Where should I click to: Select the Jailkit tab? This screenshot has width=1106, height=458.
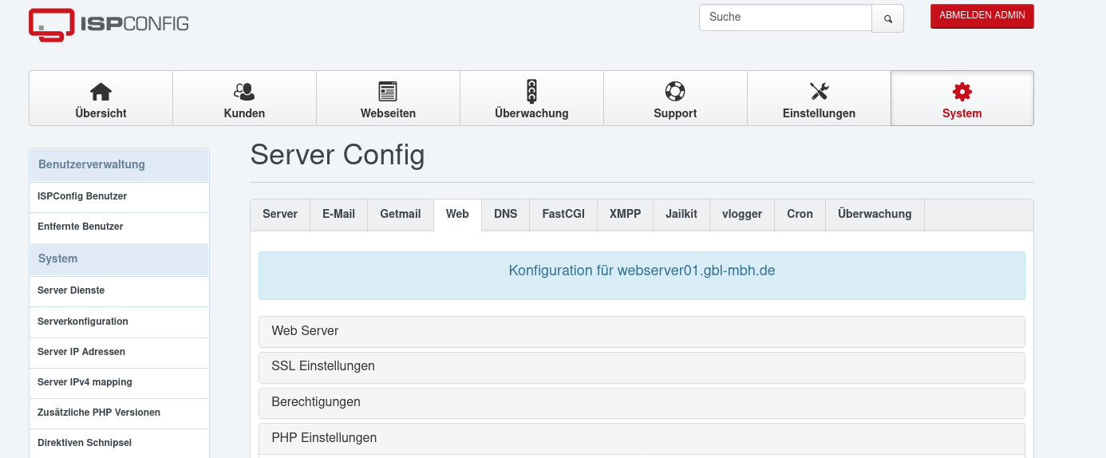point(681,215)
